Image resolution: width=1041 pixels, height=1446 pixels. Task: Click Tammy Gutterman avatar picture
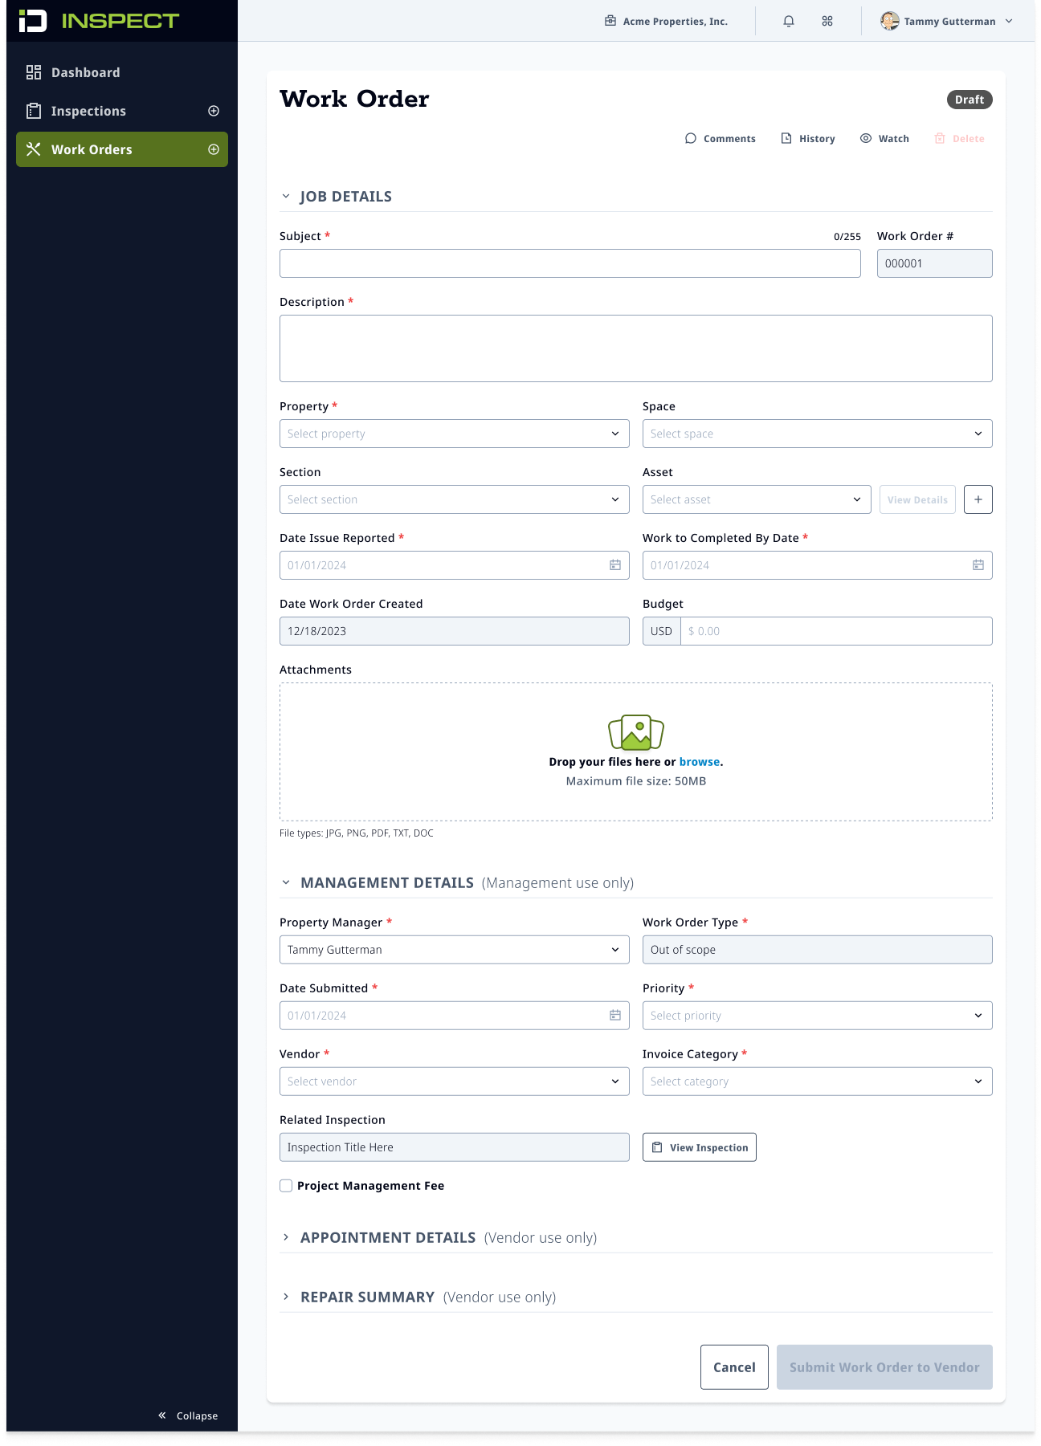click(889, 21)
